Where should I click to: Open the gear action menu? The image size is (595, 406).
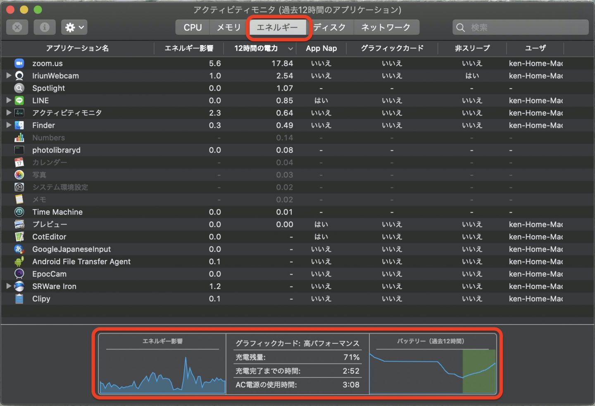pos(74,27)
